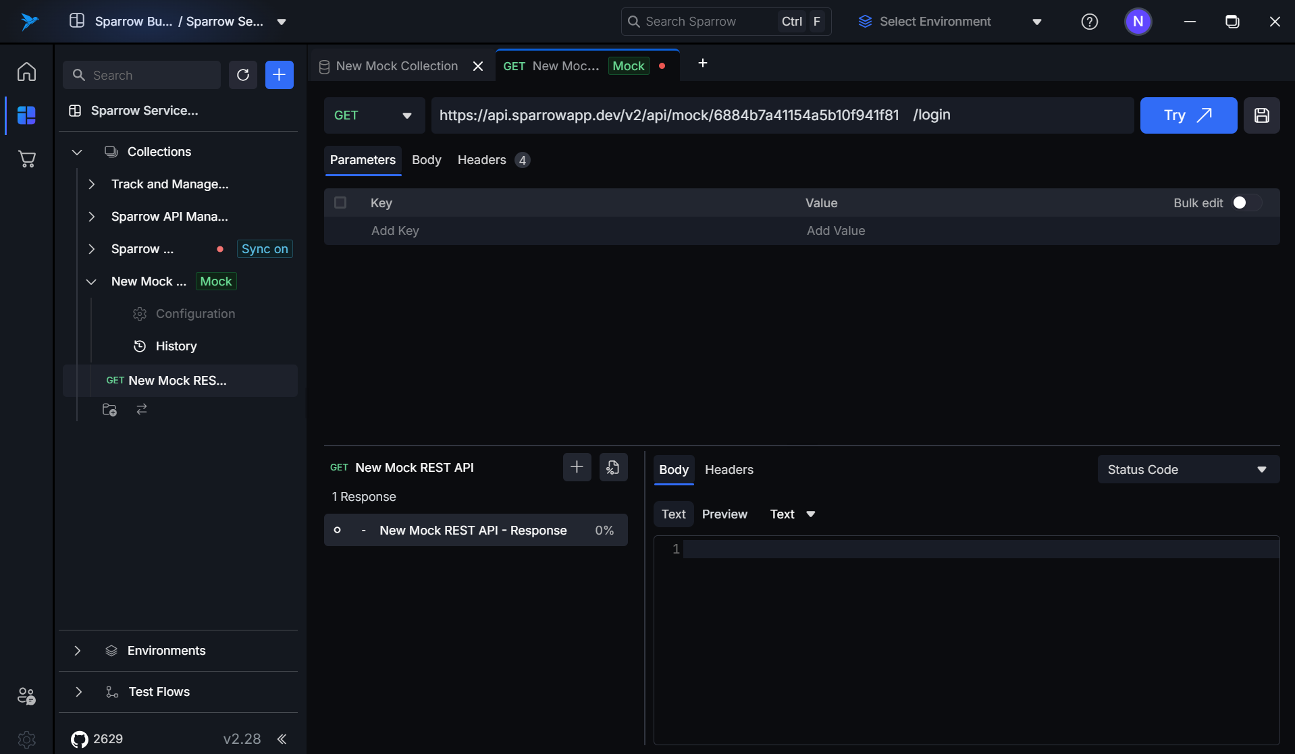
Task: Click the Sync on badge
Action: coord(265,249)
